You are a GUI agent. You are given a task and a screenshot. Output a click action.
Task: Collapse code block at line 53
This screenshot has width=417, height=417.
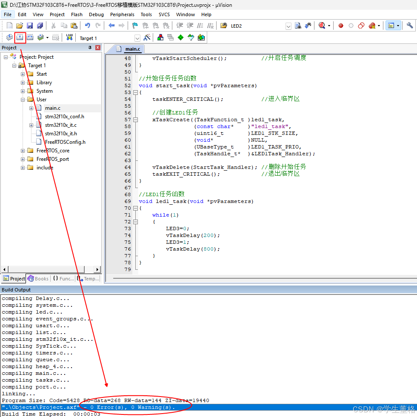[135, 93]
